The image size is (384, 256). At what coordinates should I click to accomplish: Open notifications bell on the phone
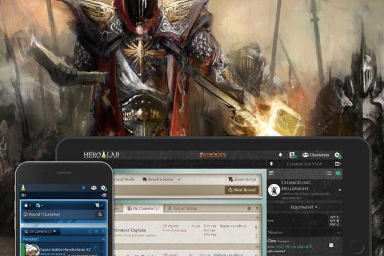(x=83, y=188)
